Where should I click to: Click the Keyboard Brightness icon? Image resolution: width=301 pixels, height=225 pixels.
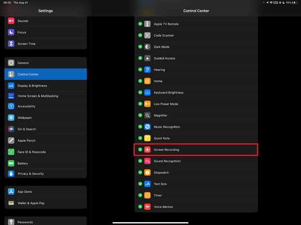coord(147,92)
